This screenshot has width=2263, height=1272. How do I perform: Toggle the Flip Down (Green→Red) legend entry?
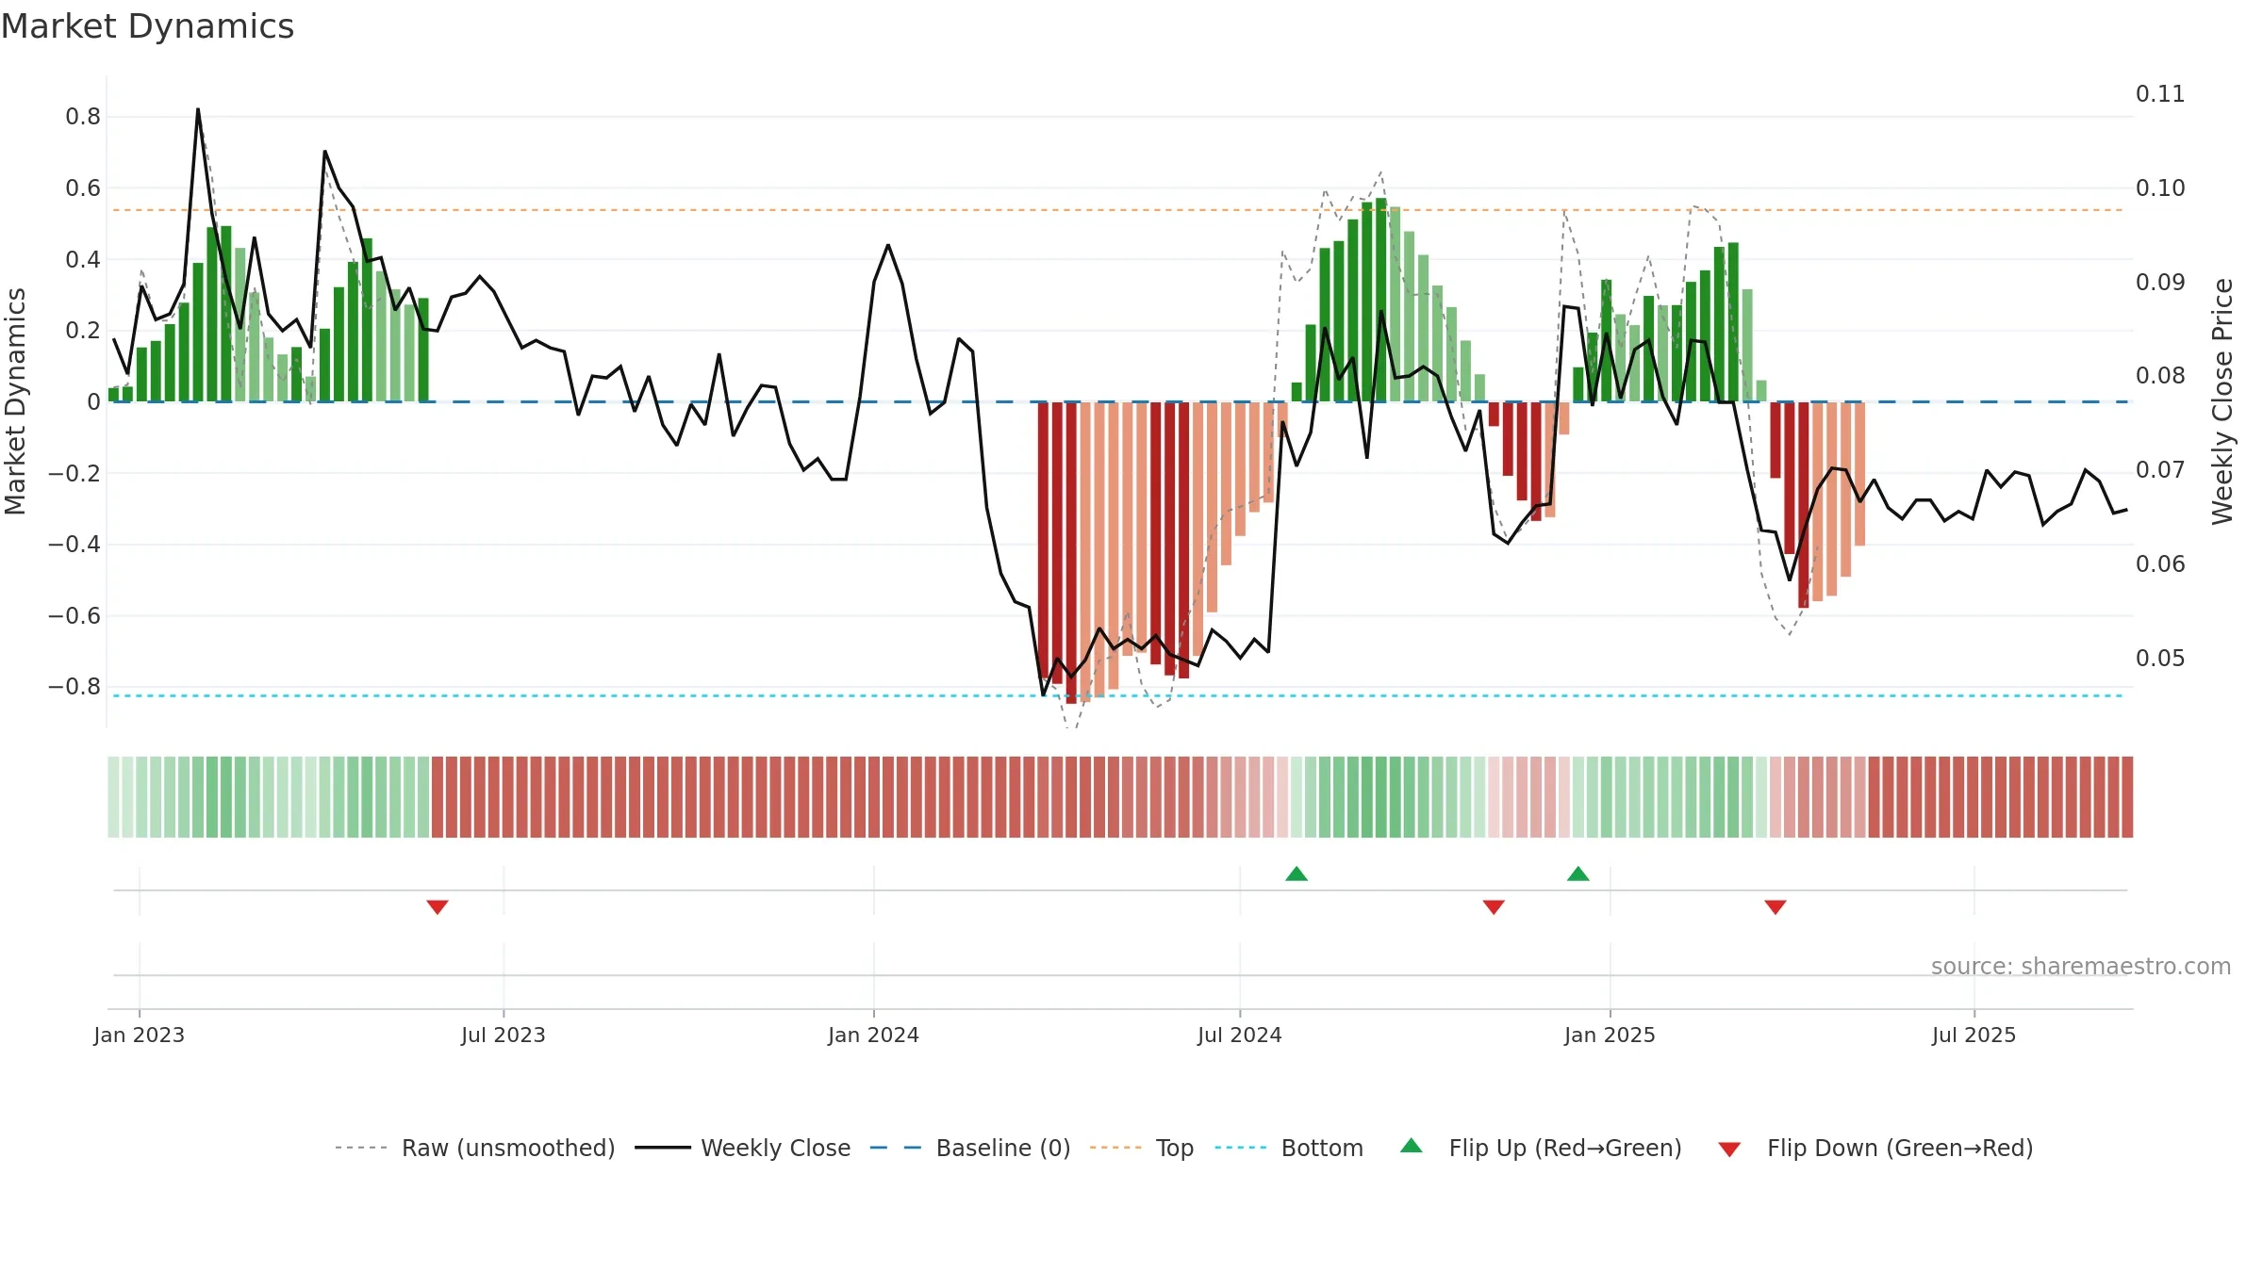[1875, 1148]
